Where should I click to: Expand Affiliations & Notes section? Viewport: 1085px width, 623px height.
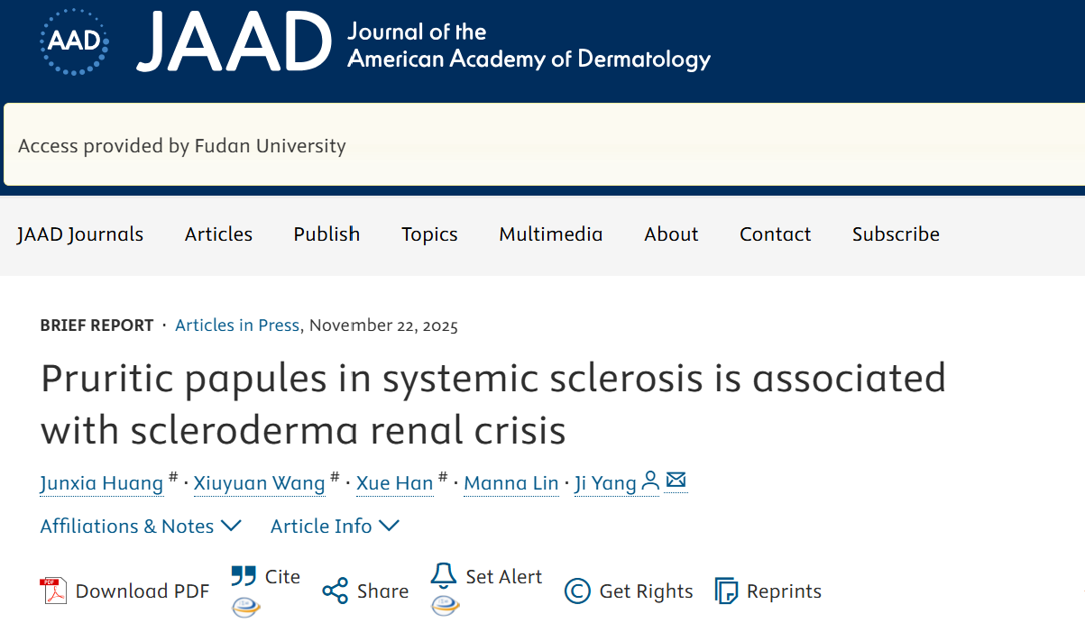click(141, 527)
